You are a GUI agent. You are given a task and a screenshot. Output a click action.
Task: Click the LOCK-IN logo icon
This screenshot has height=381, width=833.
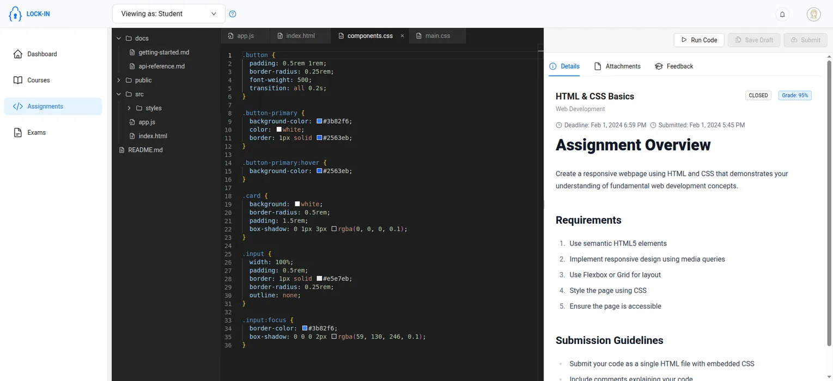15,14
